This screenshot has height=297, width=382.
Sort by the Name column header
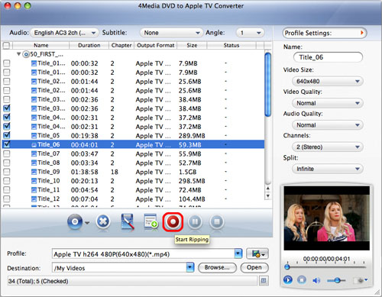tap(41, 45)
